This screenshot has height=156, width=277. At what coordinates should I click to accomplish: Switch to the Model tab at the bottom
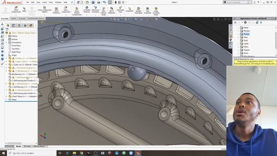[18, 146]
